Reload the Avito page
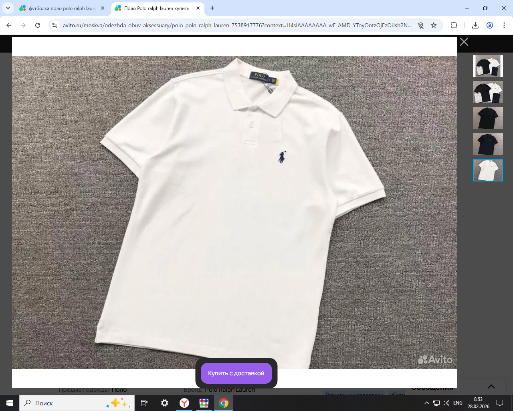513x411 pixels. [38, 25]
